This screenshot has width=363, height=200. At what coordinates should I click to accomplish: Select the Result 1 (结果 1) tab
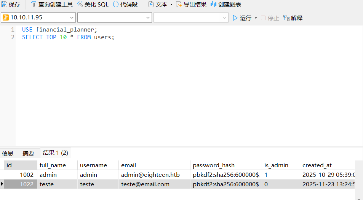click(x=55, y=153)
